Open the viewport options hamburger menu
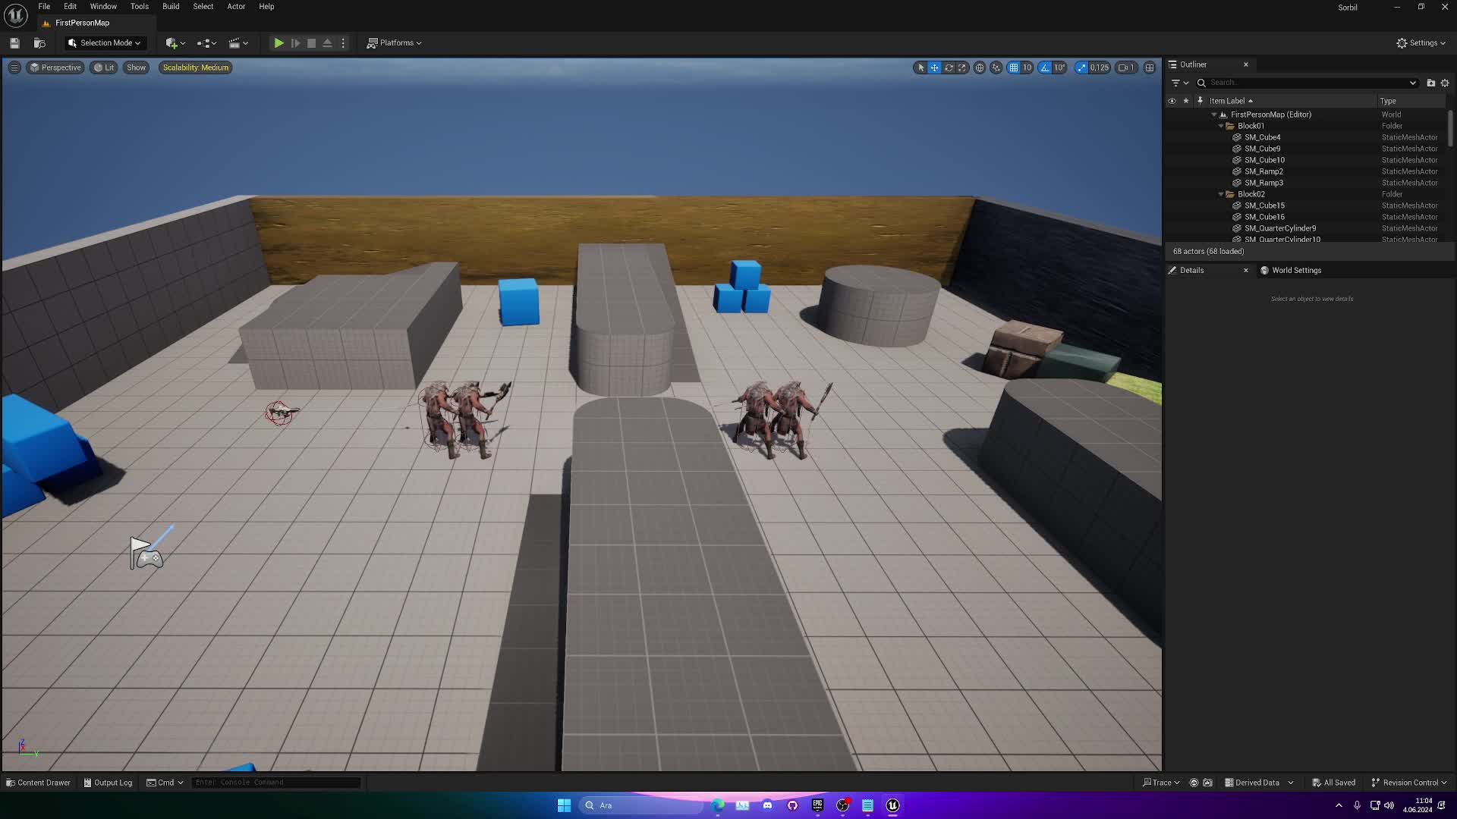Image resolution: width=1457 pixels, height=819 pixels. (x=14, y=67)
